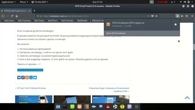Click the Wi-Fi network icon
The height and width of the screenshot is (110, 195).
181,2
